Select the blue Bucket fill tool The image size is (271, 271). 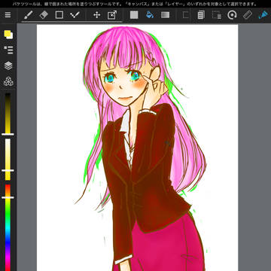click(150, 15)
